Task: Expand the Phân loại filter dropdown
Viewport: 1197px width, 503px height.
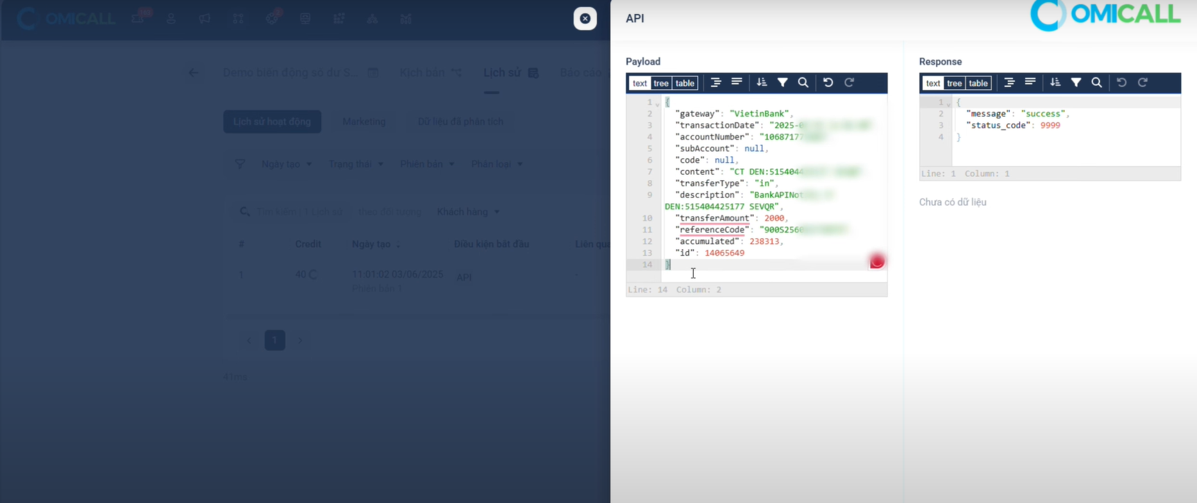Action: 497,164
